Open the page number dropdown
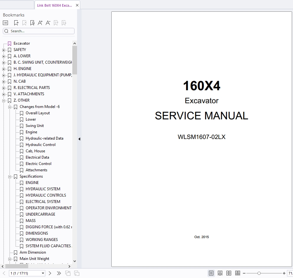 [43, 273]
